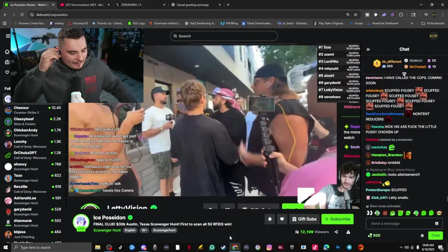Image resolution: width=448 pixels, height=252 pixels.
Task: Open Steam from the Windows taskbar
Action: [223, 247]
